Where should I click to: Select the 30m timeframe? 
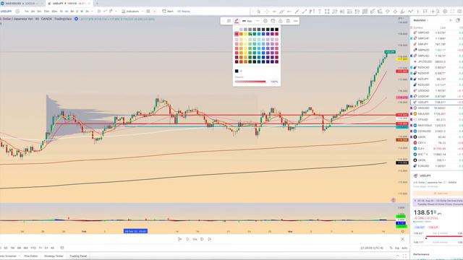(54, 12)
